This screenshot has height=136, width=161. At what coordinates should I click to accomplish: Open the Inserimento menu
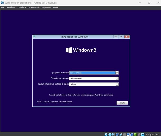click(x=34, y=7)
